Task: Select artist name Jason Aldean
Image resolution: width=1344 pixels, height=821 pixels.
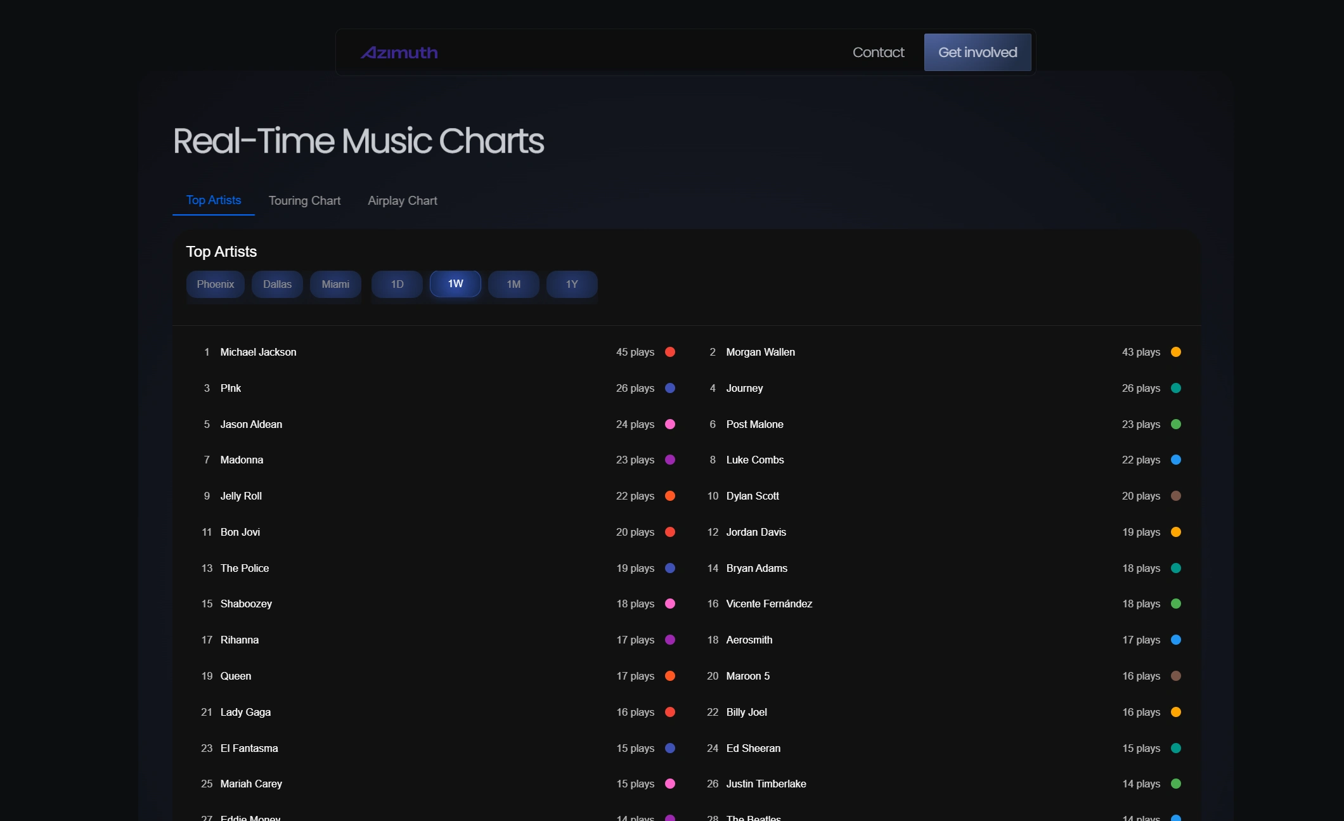Action: click(251, 424)
